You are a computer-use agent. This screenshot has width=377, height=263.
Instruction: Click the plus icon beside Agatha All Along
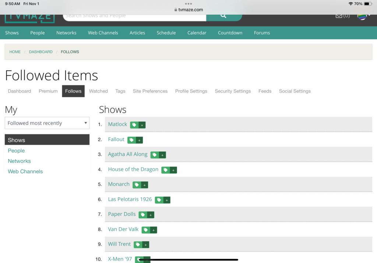(162, 155)
